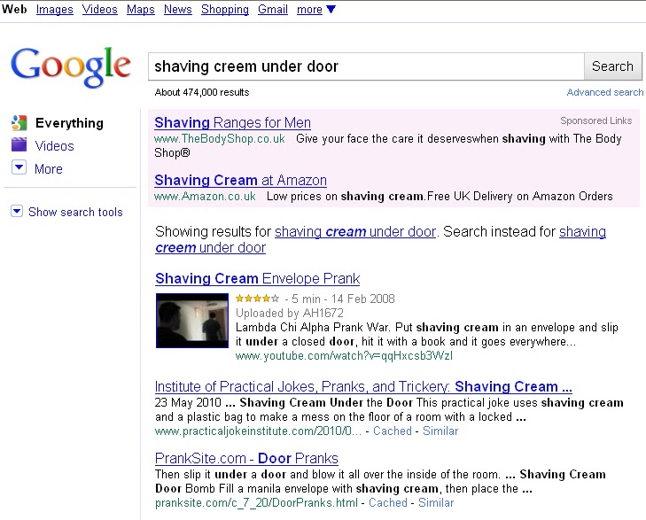Image resolution: width=646 pixels, height=520 pixels.
Task: Click the Sponsored Links label
Action: 595,120
